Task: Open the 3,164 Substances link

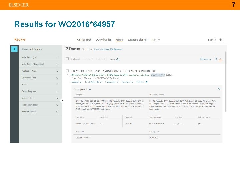Action: coord(101,49)
